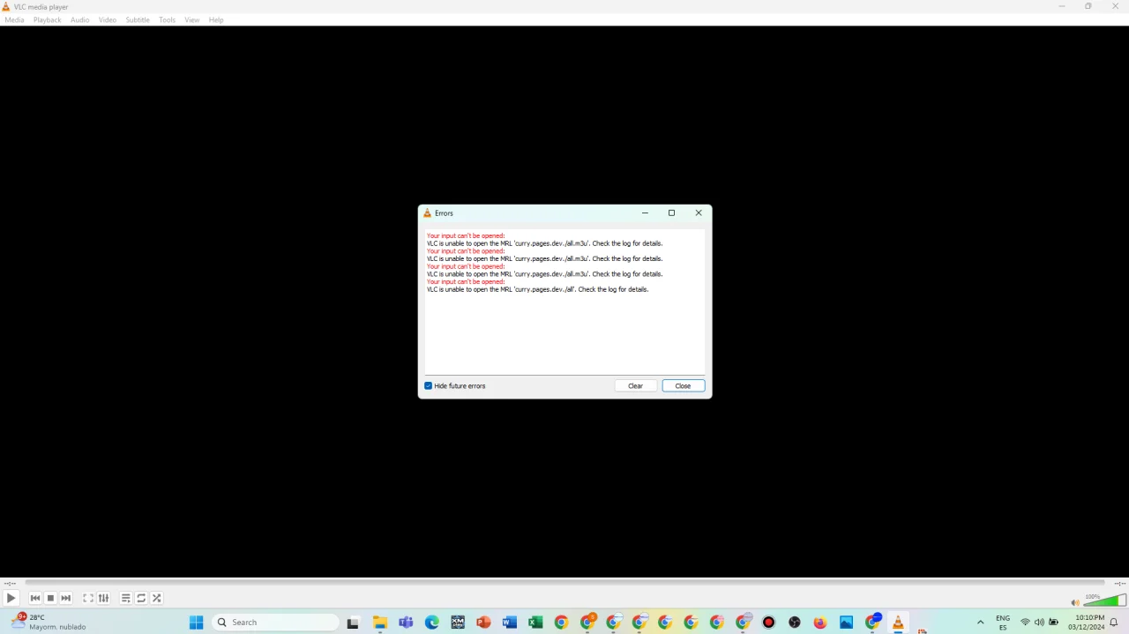Click remaining time label right of seek bar

pos(1119,584)
